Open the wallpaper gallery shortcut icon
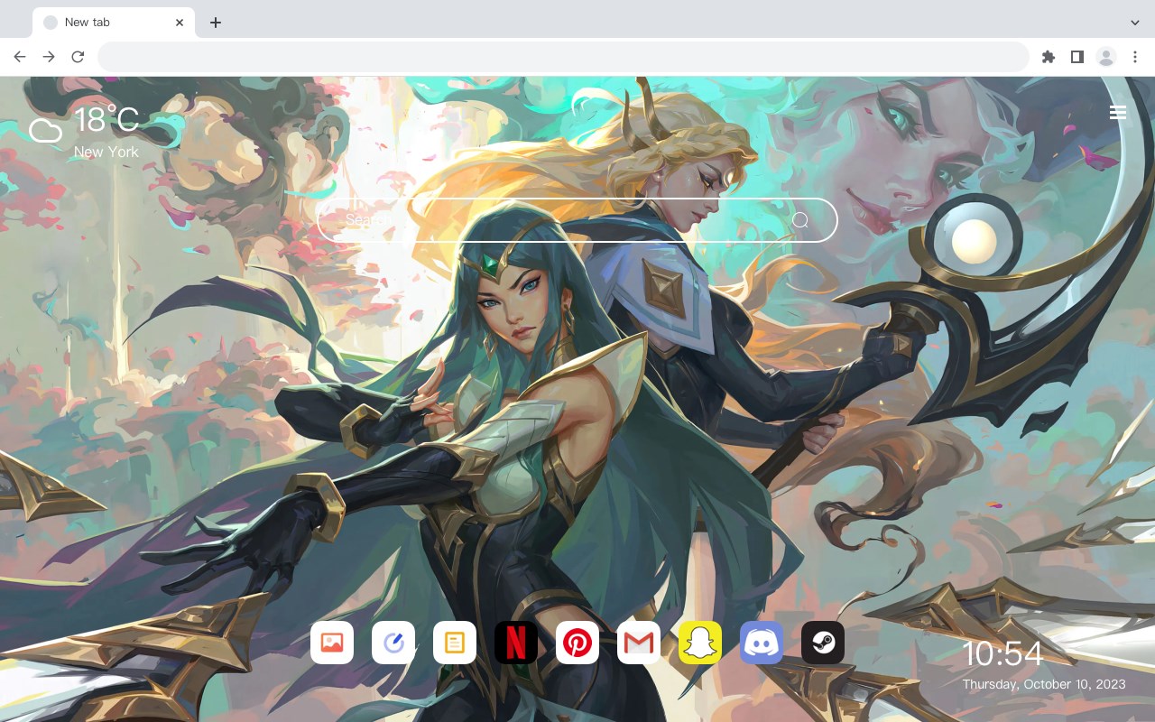Image resolution: width=1155 pixels, height=722 pixels. click(x=332, y=643)
